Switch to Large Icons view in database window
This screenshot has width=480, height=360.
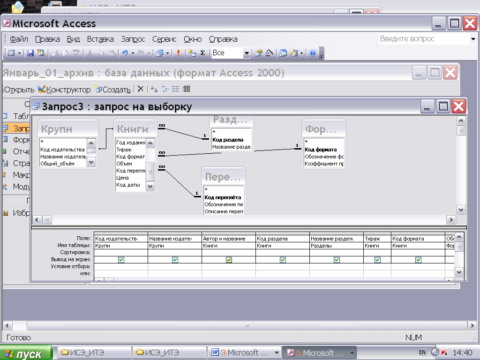pos(154,89)
